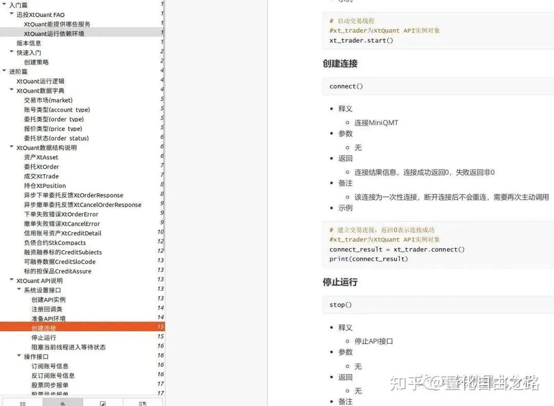Collapse the 快速入门 section

coord(11,52)
